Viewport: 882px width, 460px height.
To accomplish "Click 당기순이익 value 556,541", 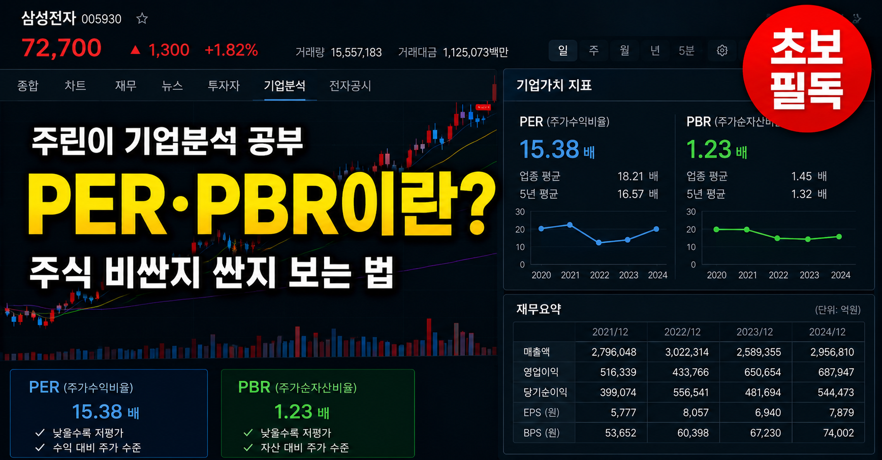I will (x=690, y=392).
